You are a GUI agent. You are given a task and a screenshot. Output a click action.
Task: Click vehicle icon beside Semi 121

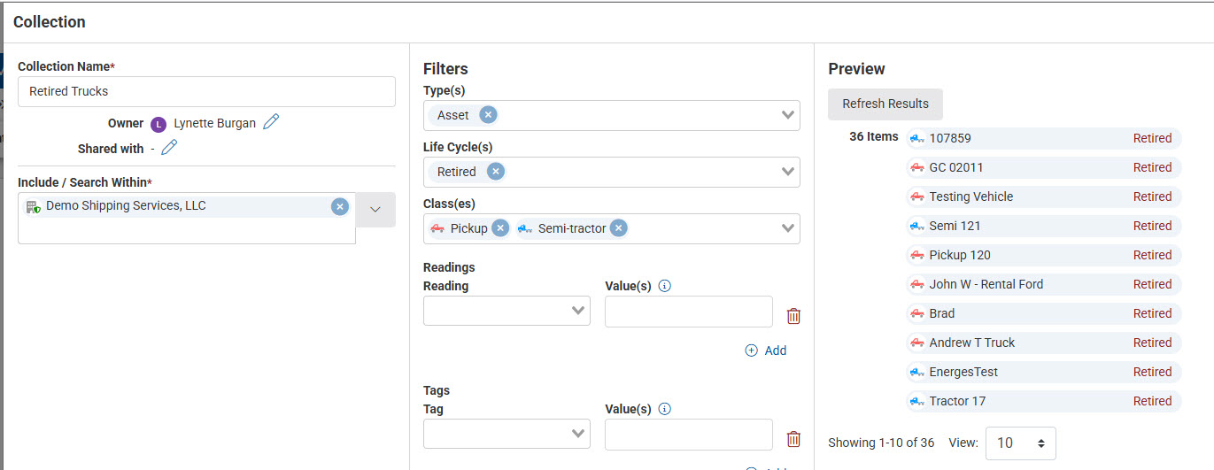click(x=917, y=226)
